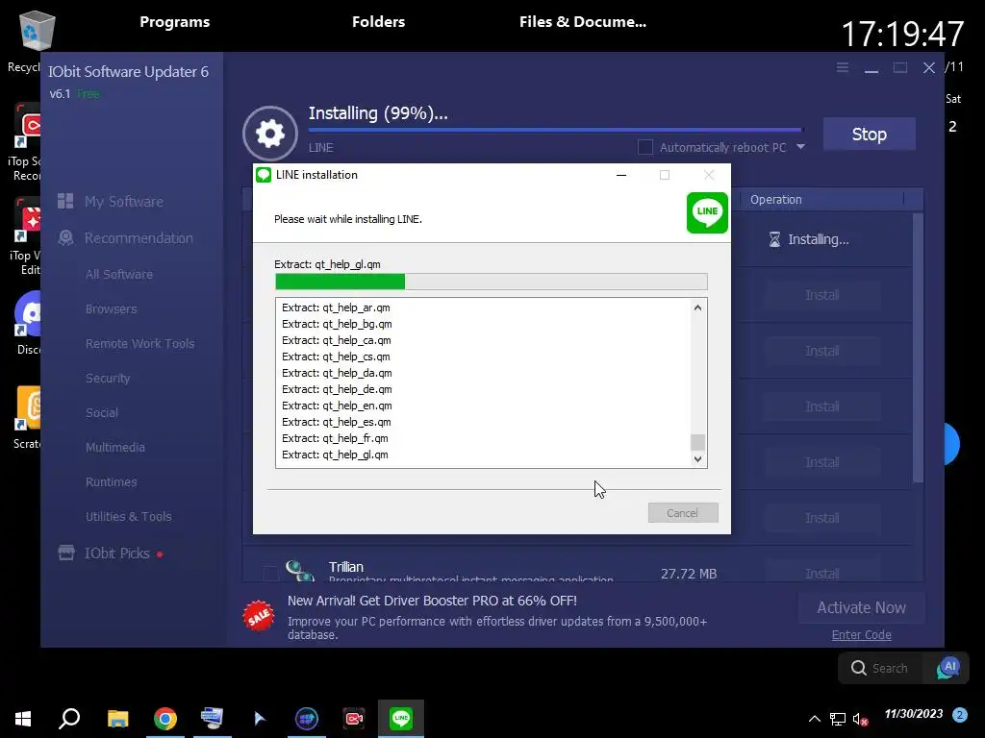Image resolution: width=985 pixels, height=738 pixels.
Task: Select All Software category
Action: point(119,274)
